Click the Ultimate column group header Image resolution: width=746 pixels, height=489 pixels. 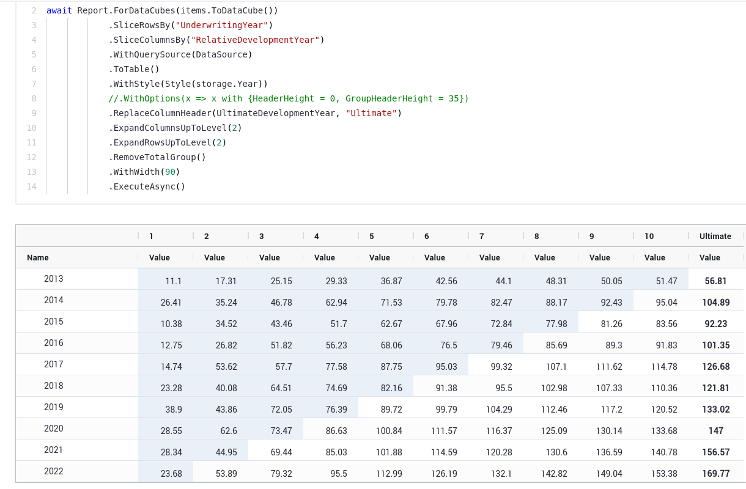point(715,236)
